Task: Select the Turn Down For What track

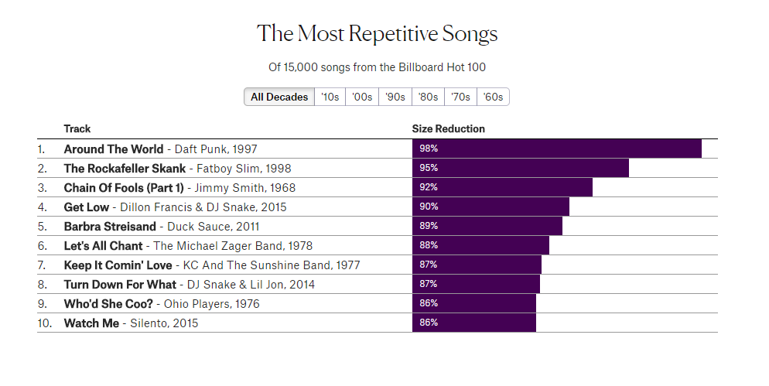Action: click(120, 284)
